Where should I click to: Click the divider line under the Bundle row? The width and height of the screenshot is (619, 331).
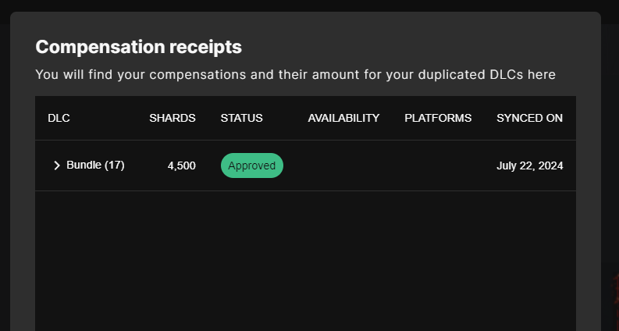pos(305,190)
